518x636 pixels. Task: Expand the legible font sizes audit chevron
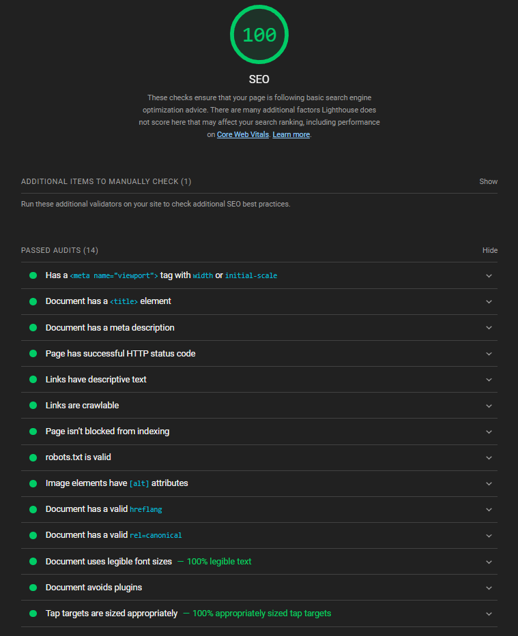click(x=489, y=562)
